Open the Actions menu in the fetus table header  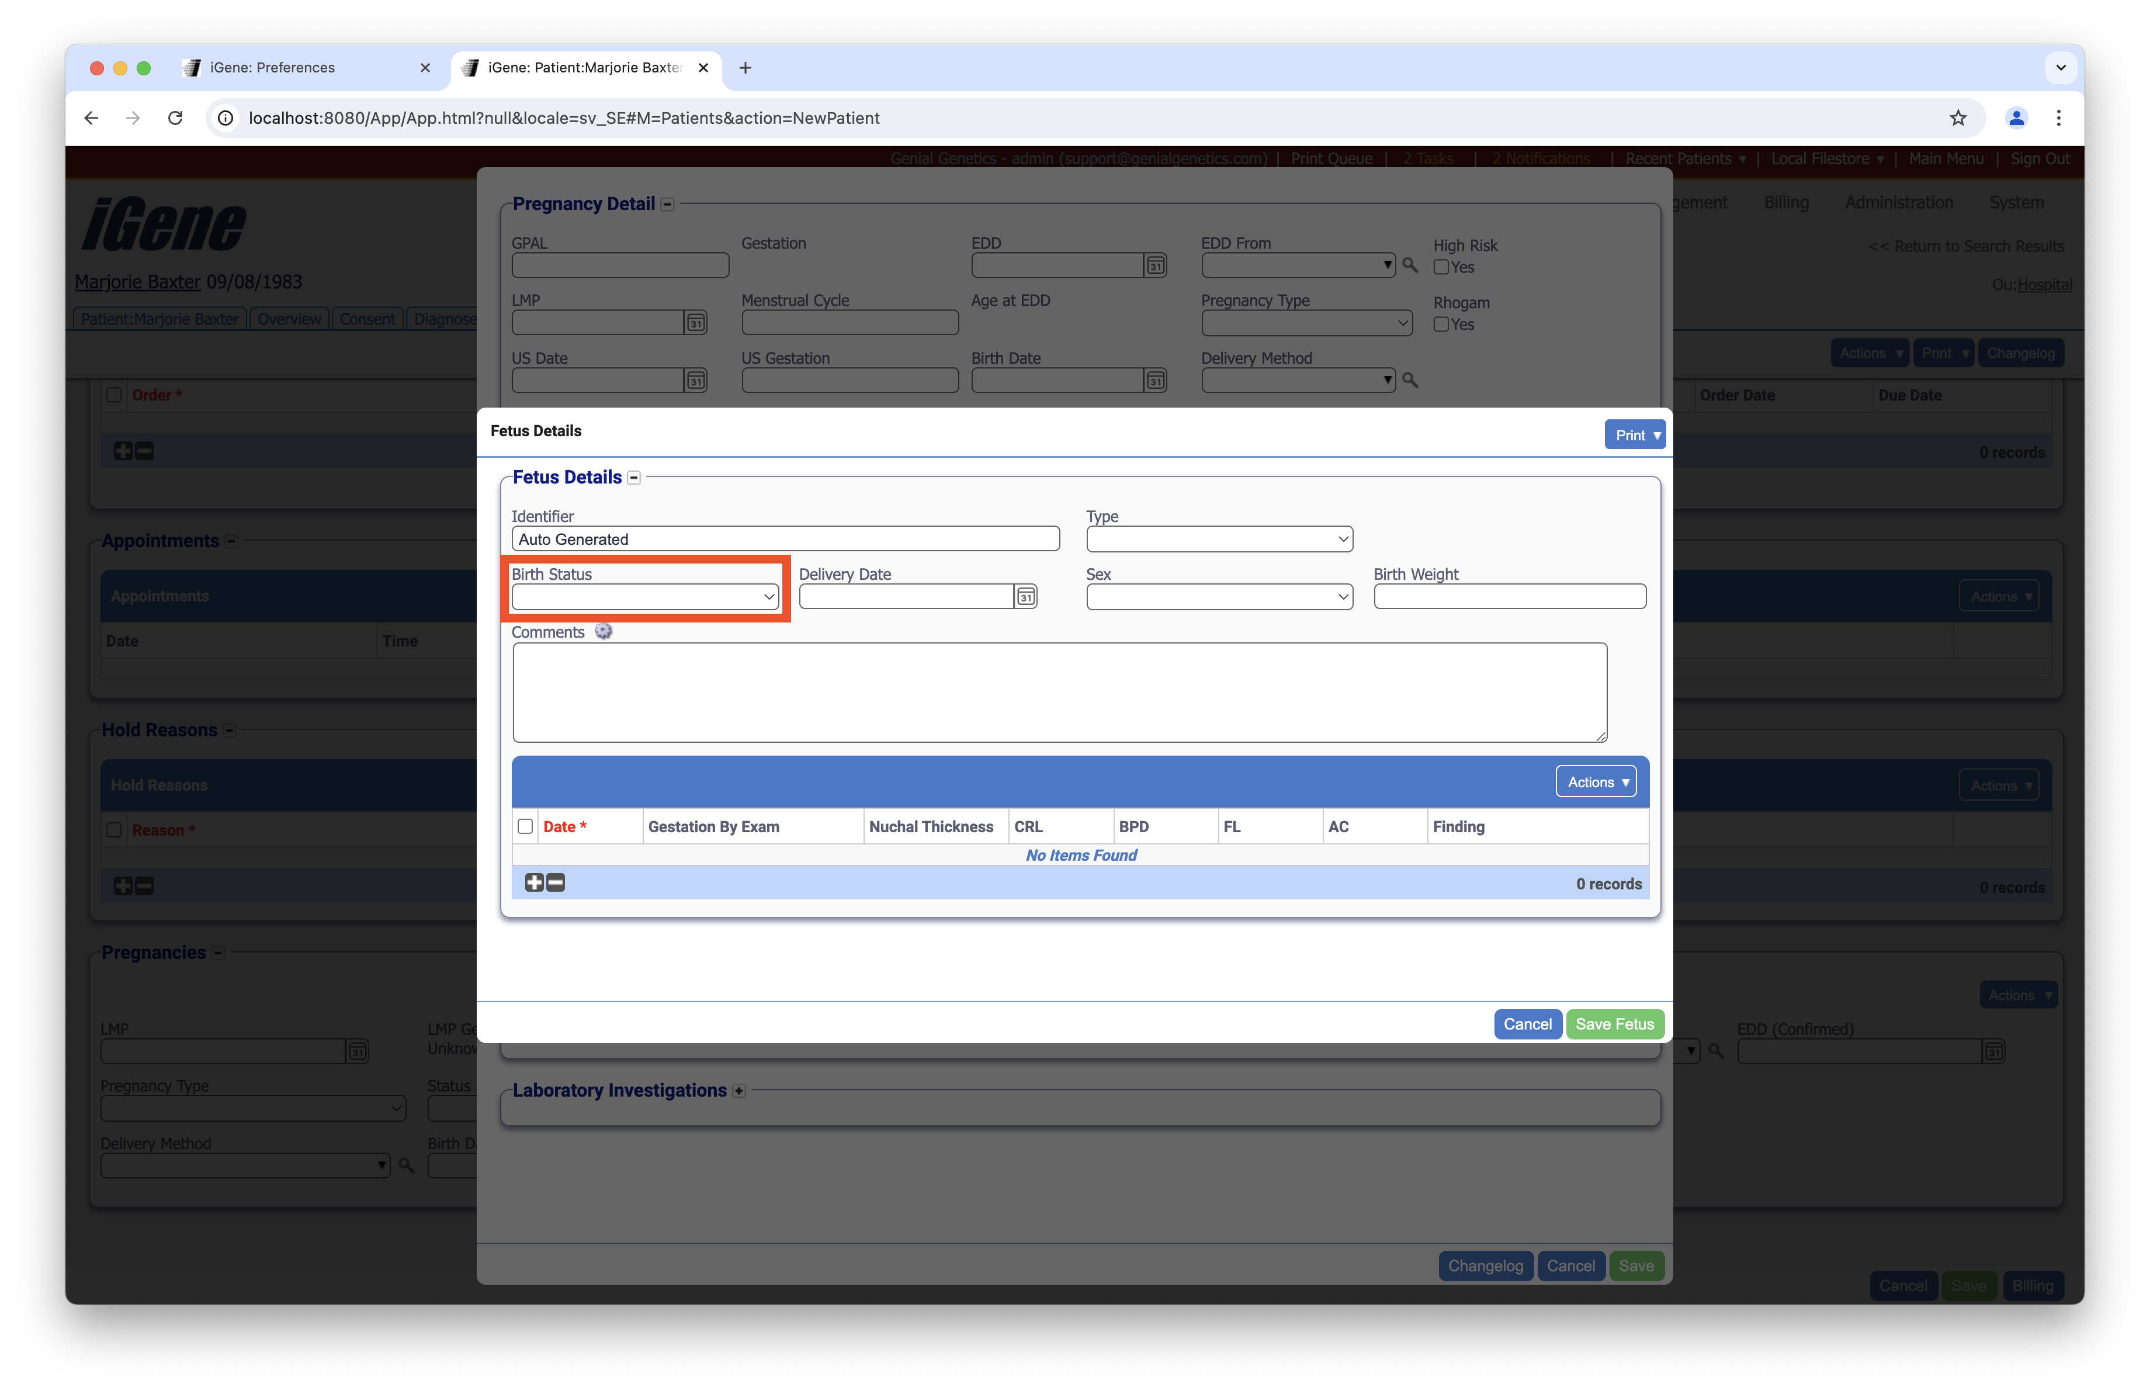1596,783
